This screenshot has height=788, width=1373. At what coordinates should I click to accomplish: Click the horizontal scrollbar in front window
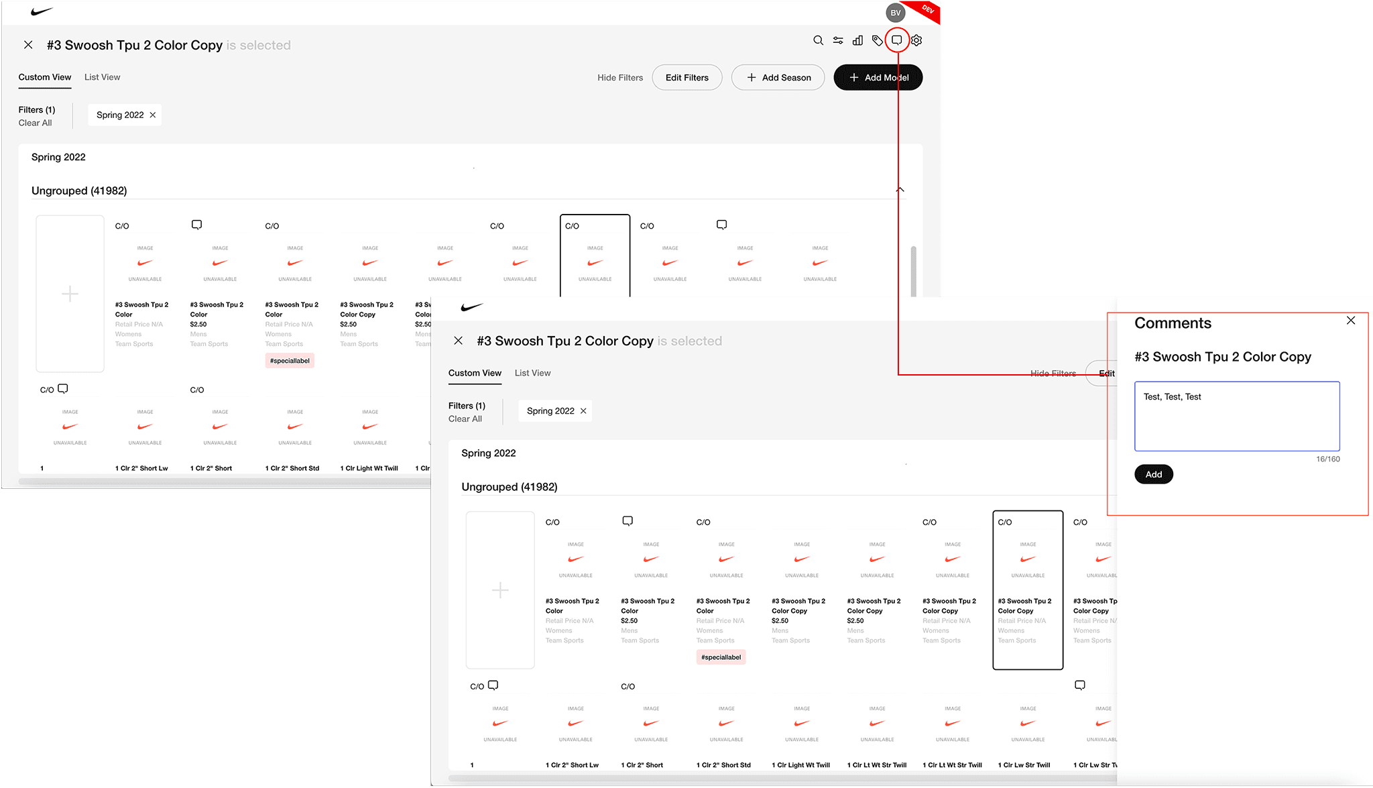782,778
